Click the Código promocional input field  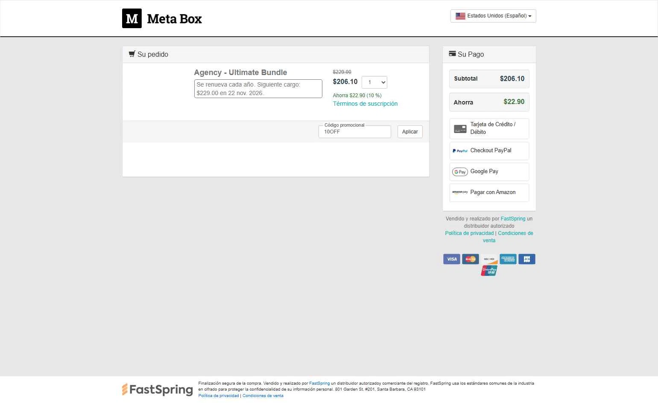coord(355,132)
